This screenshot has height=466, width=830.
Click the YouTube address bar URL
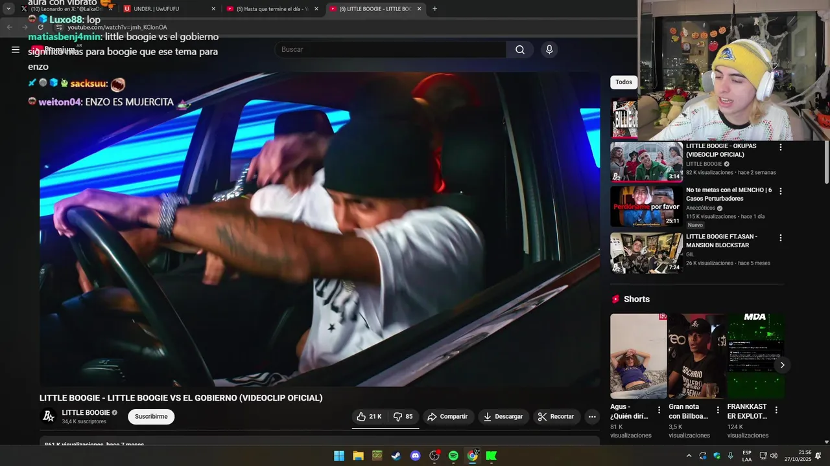(117, 28)
